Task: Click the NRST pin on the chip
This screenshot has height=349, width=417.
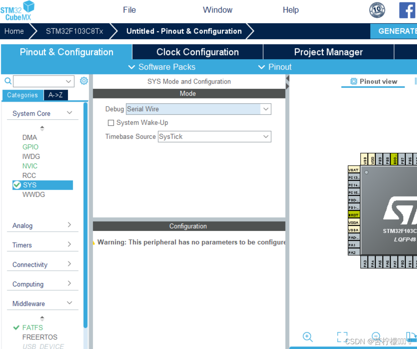Action: tap(354, 215)
